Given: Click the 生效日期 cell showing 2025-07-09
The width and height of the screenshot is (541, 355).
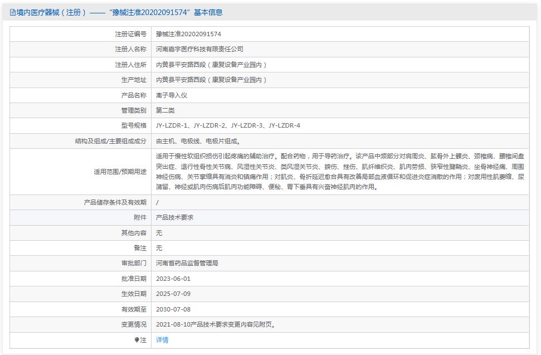Looking at the screenshot, I should click(x=174, y=294).
